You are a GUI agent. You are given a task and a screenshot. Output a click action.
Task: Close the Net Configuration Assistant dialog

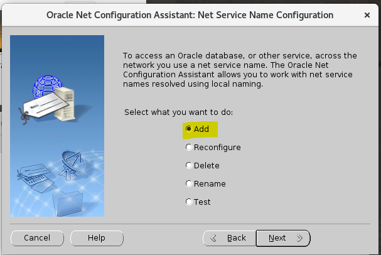point(367,15)
